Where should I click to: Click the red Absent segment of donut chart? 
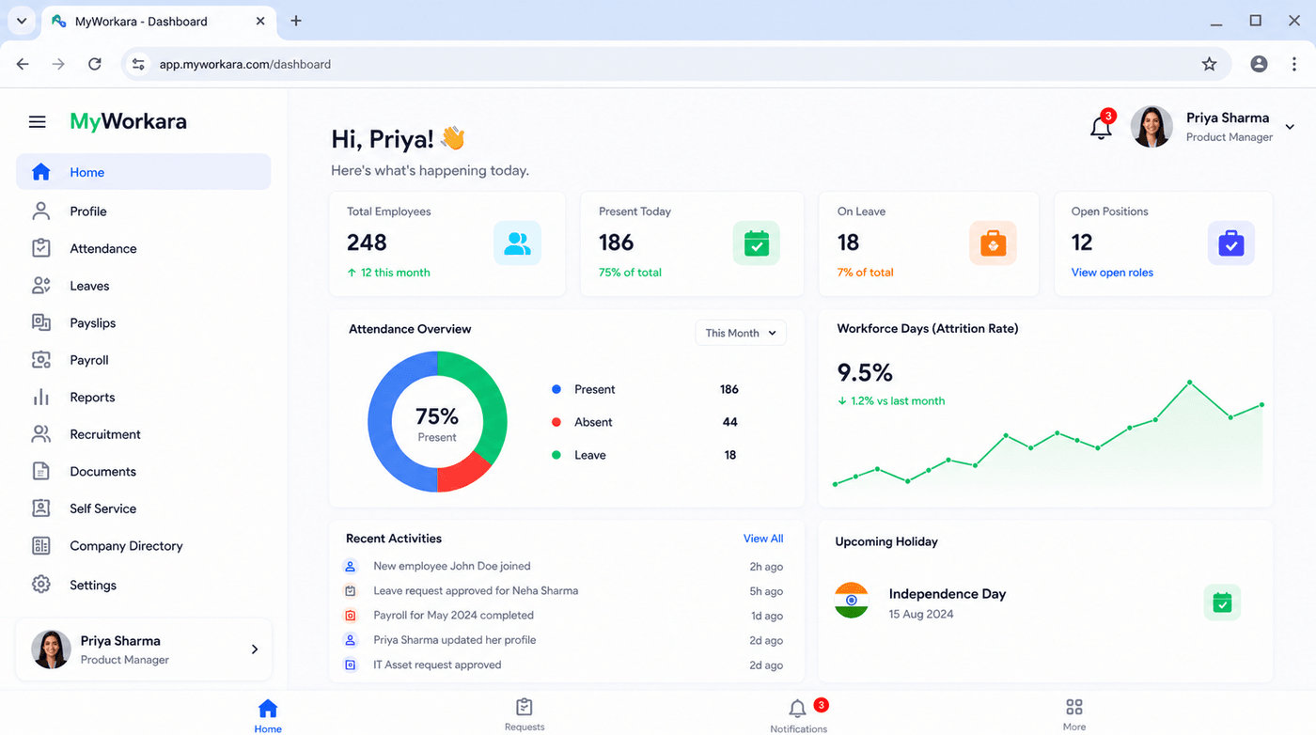(463, 470)
